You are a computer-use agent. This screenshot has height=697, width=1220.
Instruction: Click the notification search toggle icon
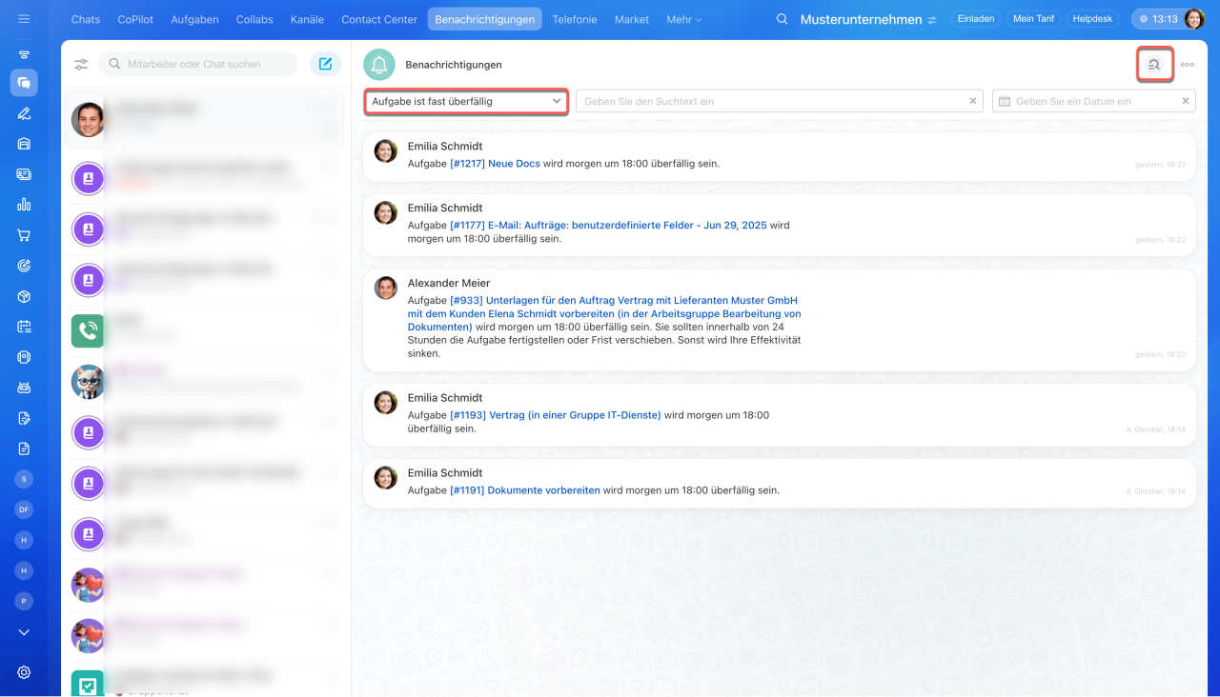pyautogui.click(x=1154, y=65)
